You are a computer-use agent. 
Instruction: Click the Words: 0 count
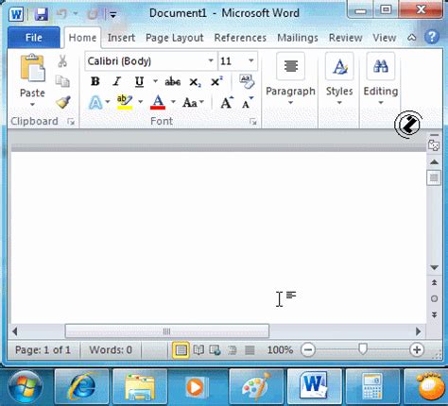coord(111,350)
